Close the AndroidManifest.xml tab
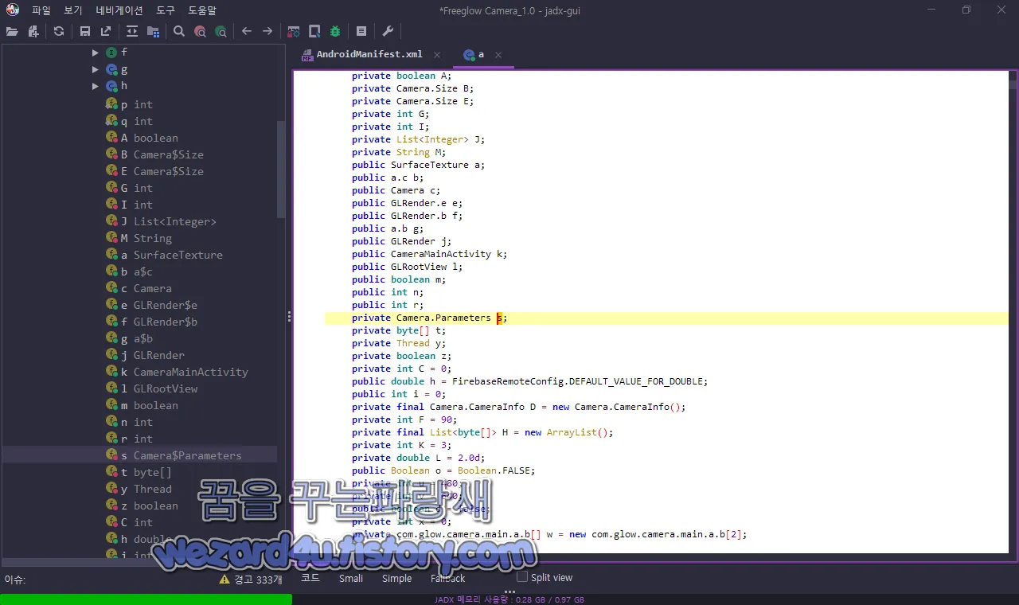 tap(437, 55)
